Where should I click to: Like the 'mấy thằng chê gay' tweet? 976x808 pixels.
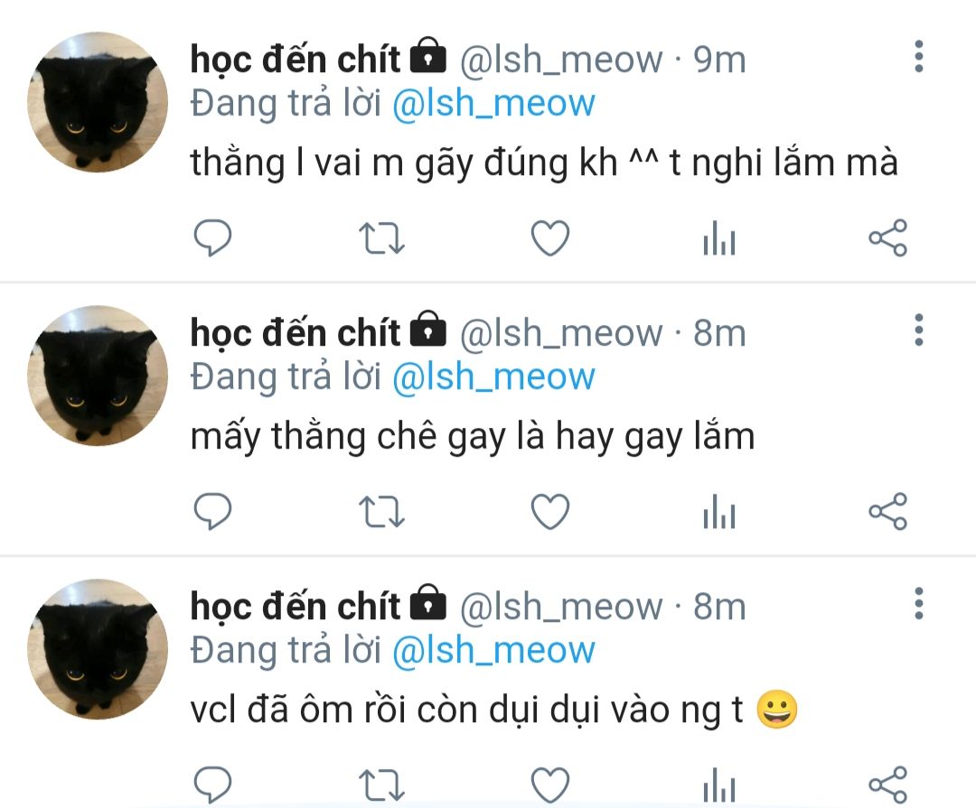coord(550,512)
